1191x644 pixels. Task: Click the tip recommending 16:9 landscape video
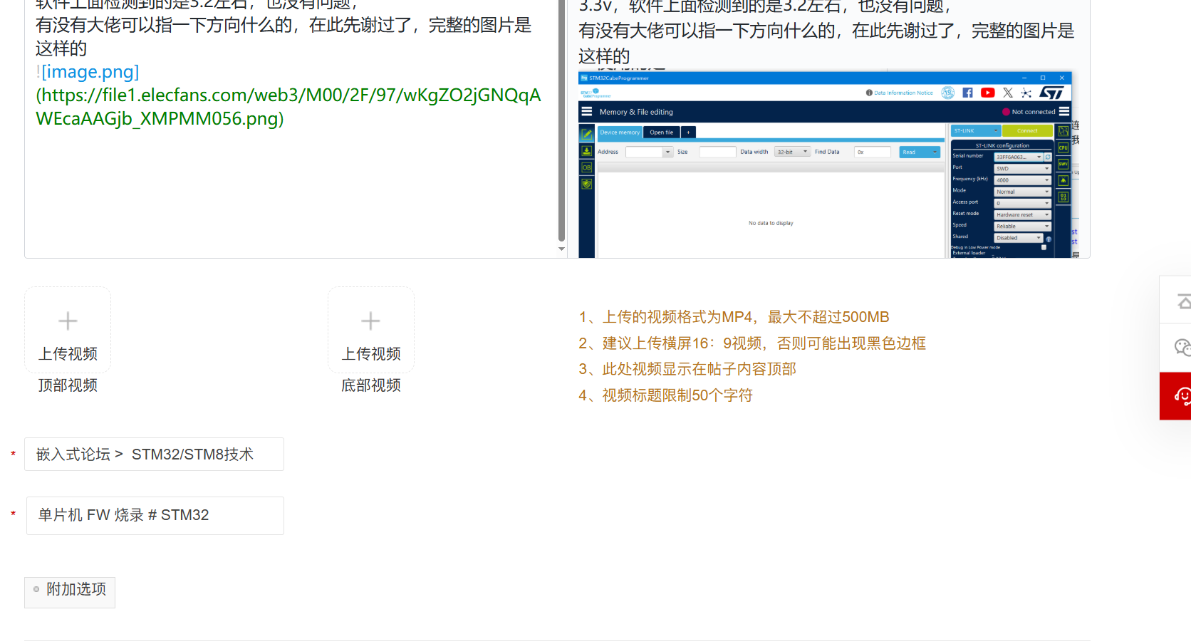[752, 343]
